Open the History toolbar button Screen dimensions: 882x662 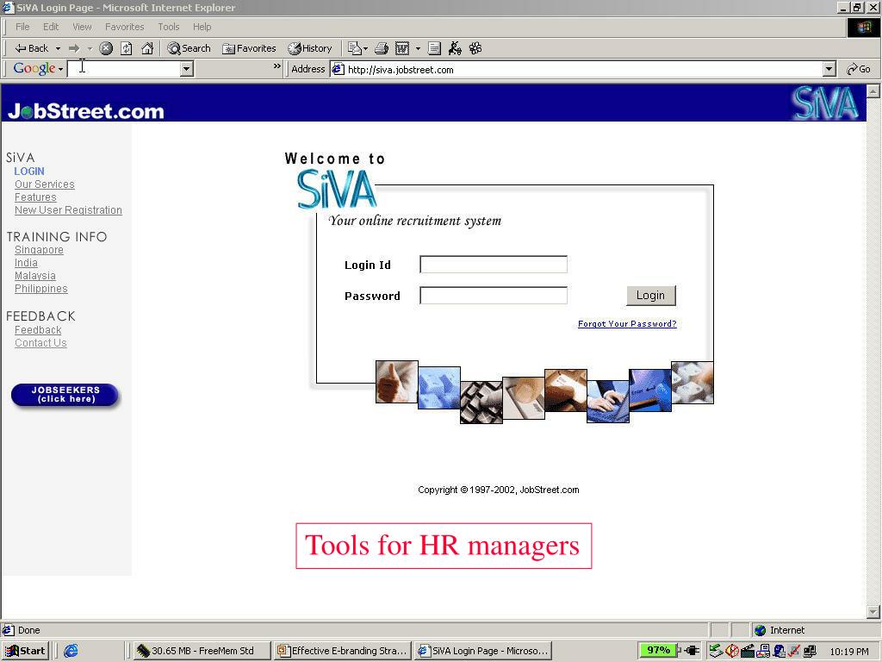(x=310, y=48)
